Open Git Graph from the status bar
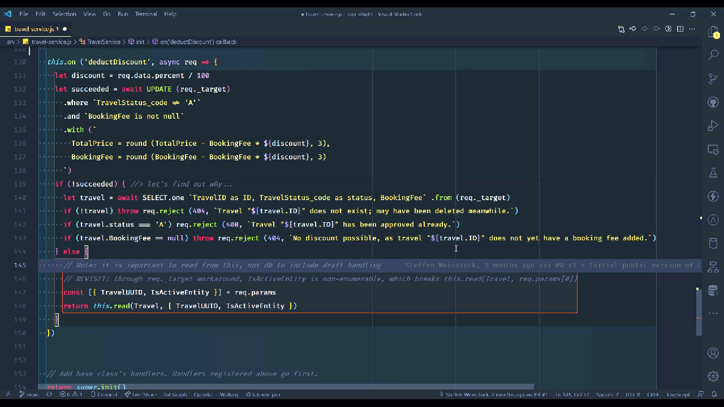This screenshot has height=407, width=724. [x=175, y=395]
